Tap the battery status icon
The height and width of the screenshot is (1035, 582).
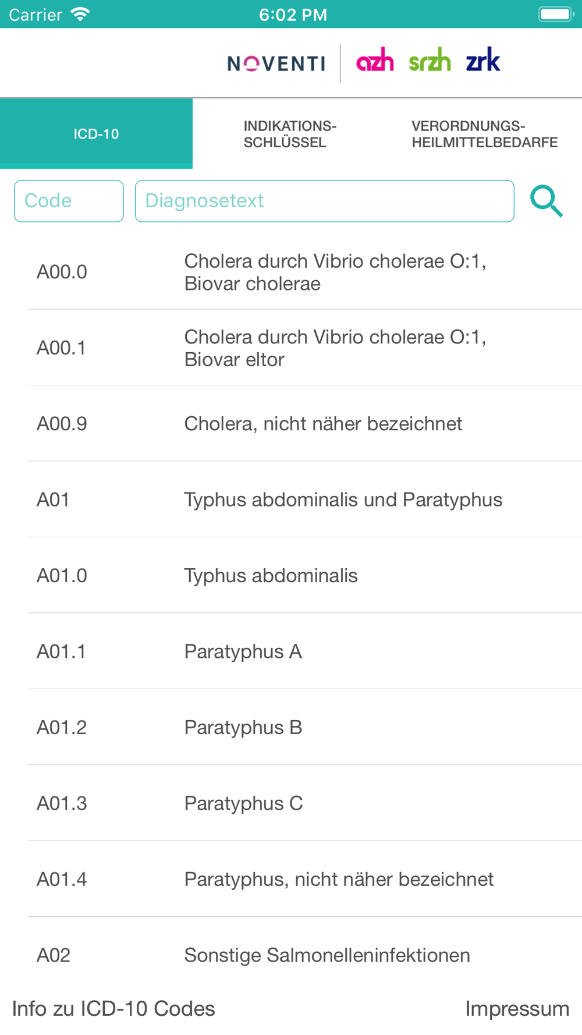tap(557, 14)
